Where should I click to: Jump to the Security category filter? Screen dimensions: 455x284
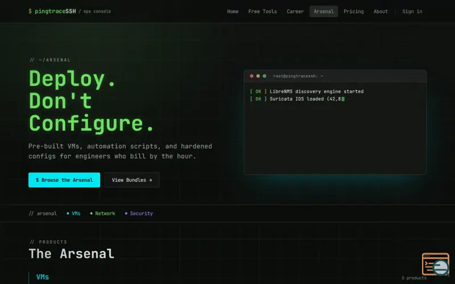point(139,214)
